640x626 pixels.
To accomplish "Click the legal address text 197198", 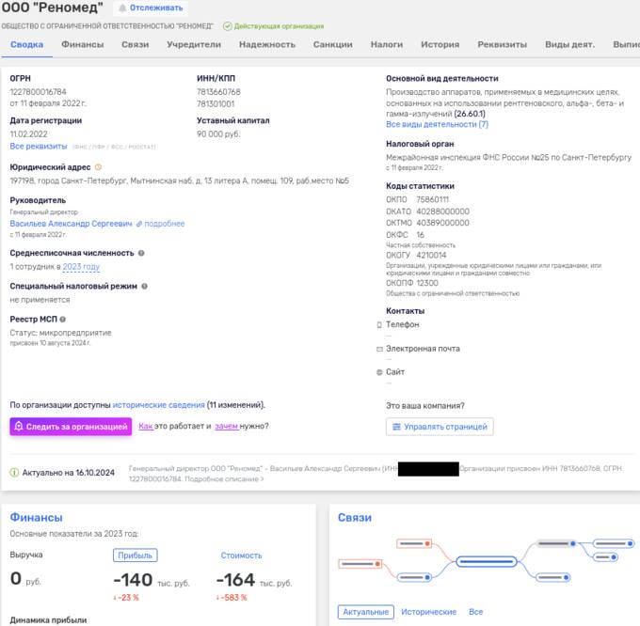I will (180, 180).
